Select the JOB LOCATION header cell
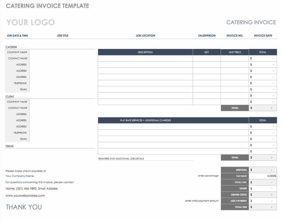Screen dimensions: 282x220 click(x=145, y=36)
